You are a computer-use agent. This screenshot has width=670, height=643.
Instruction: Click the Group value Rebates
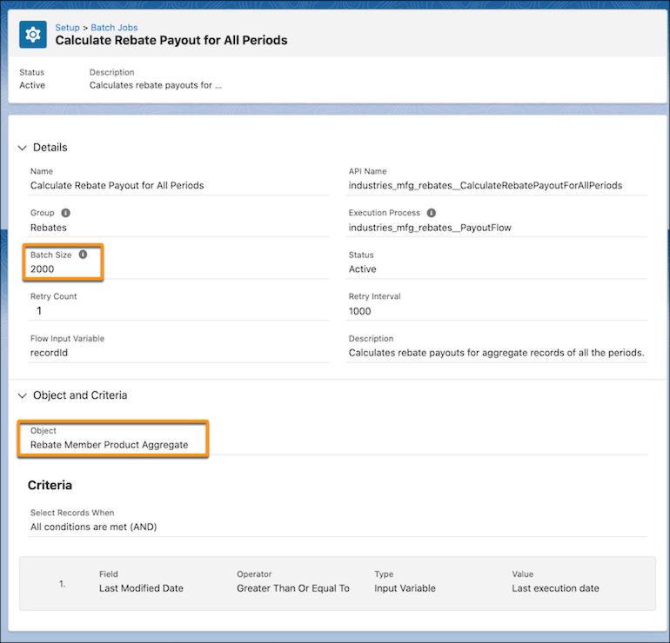48,228
